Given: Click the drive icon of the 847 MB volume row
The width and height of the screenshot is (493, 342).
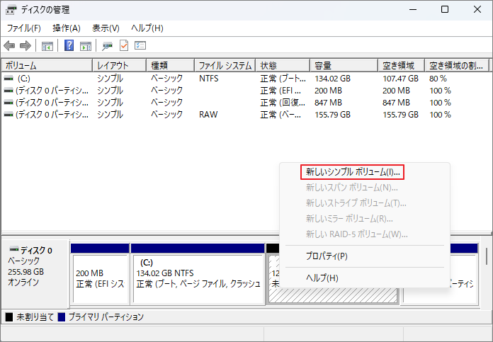Looking at the screenshot, I should (8, 103).
